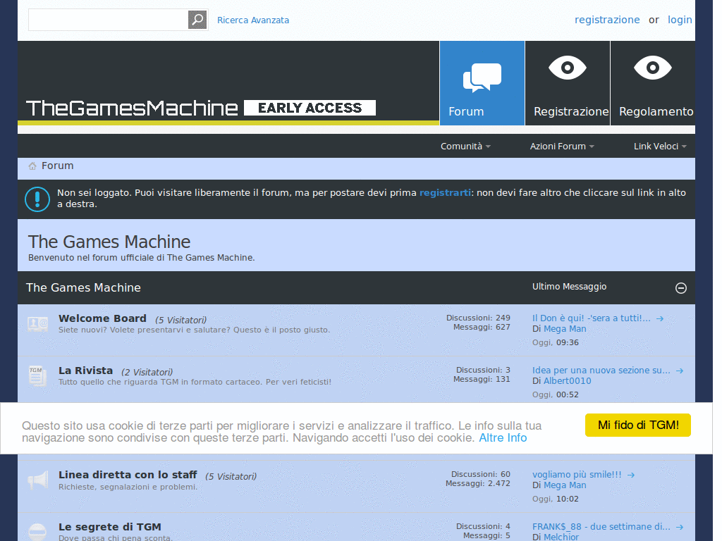Click the Forum speech bubbles icon

pyautogui.click(x=482, y=77)
